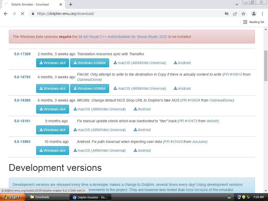Image resolution: width=268 pixels, height=201 pixels.
Task: Download macOS build for 5.0-17269
Action: point(140,63)
